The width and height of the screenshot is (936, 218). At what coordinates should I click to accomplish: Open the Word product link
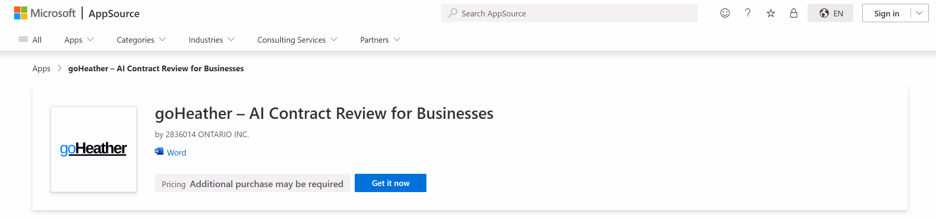point(177,152)
